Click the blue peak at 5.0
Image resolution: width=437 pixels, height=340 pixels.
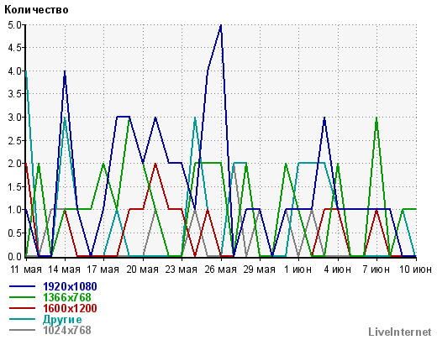(221, 26)
